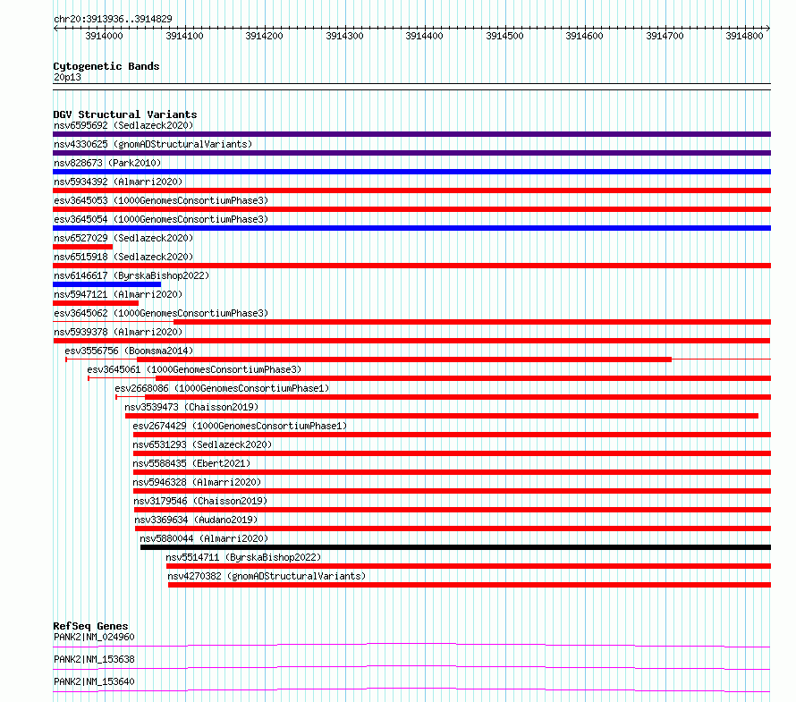
Task: Click nsv5946328 (Almarri2020) label
Action: (x=197, y=482)
